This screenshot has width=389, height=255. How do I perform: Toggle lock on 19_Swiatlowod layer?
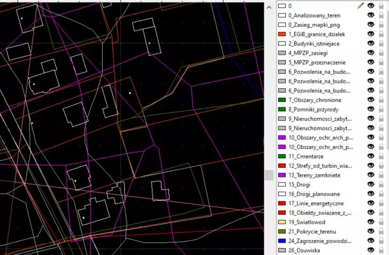pyautogui.click(x=382, y=222)
